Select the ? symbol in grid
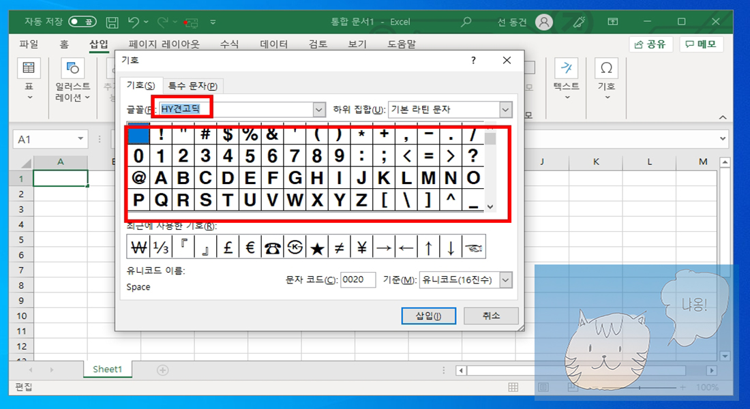 coord(473,155)
